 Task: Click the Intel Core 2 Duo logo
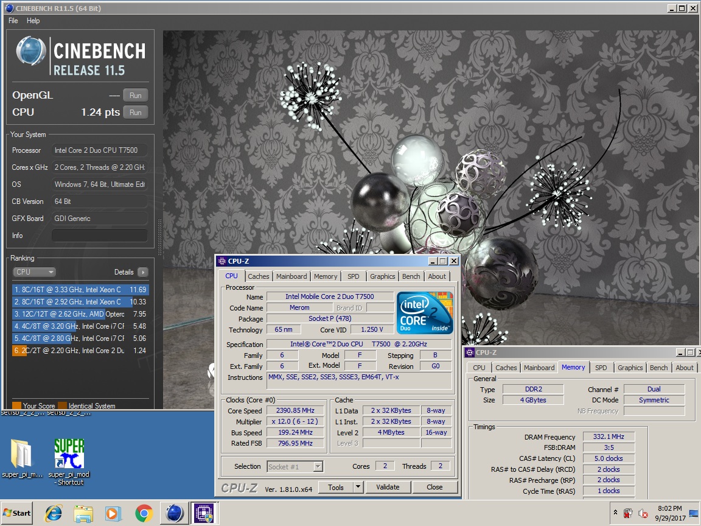click(x=425, y=313)
